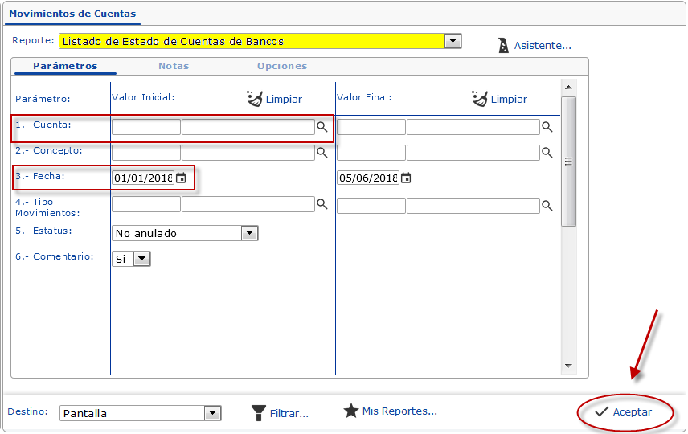The image size is (688, 434).
Task: Click the '5.- Estatus:' parameter label
Action: point(43,231)
